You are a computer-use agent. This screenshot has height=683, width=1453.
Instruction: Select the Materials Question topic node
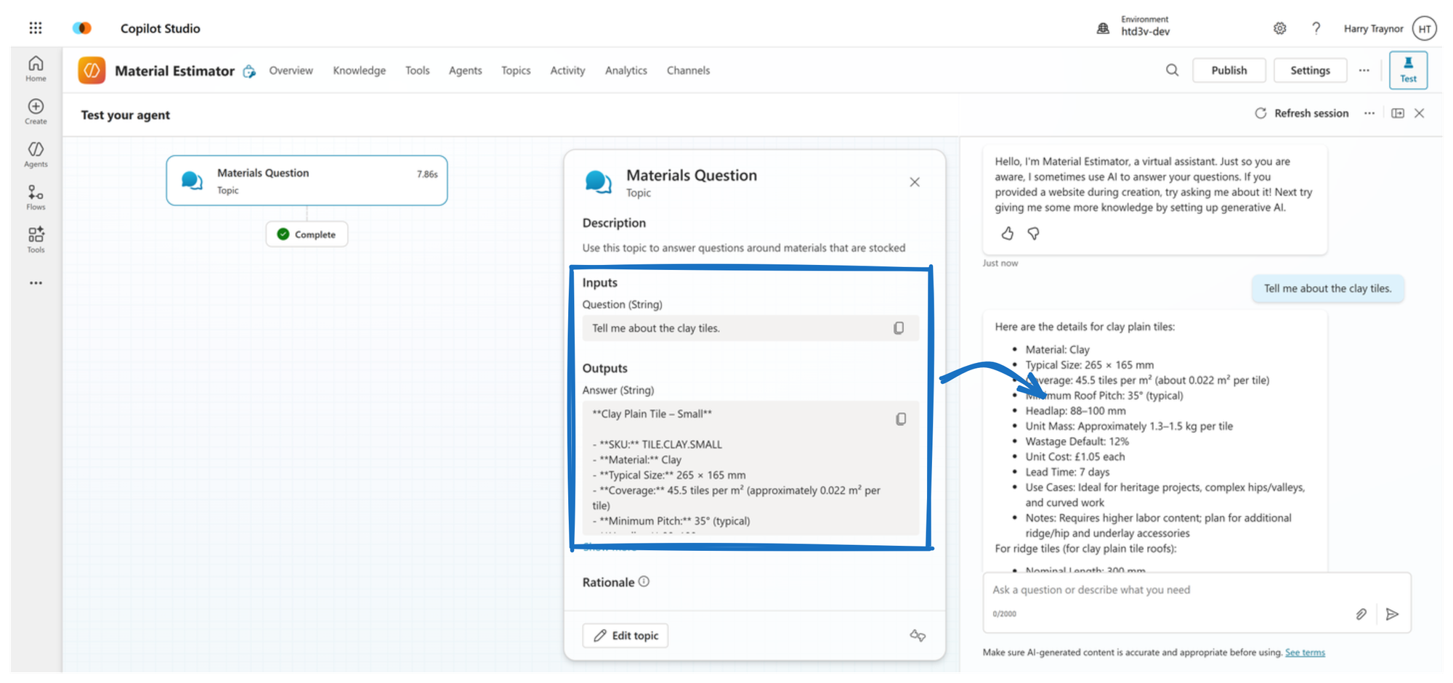307,181
